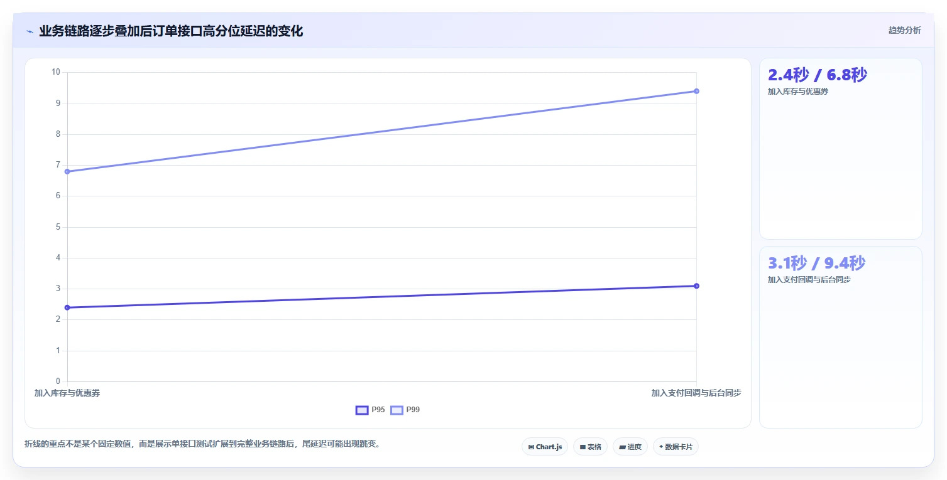Viewport: 947px width, 480px height.
Task: Click the P99 legend label text
Action: coord(413,410)
